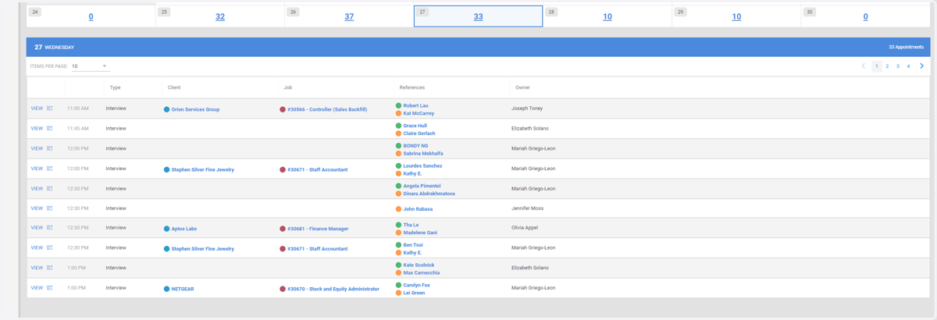Select day 28 calendar cell
The image size is (937, 320).
(607, 16)
